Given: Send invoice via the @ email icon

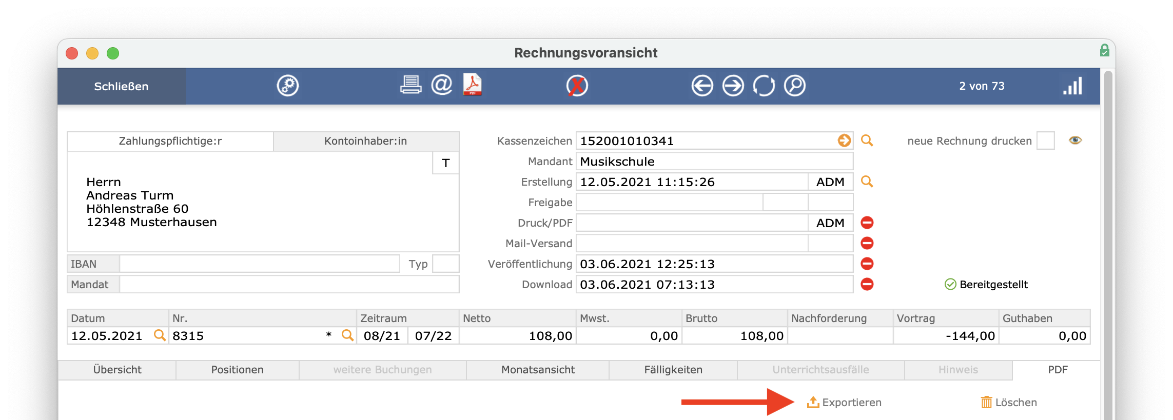Looking at the screenshot, I should [x=441, y=85].
